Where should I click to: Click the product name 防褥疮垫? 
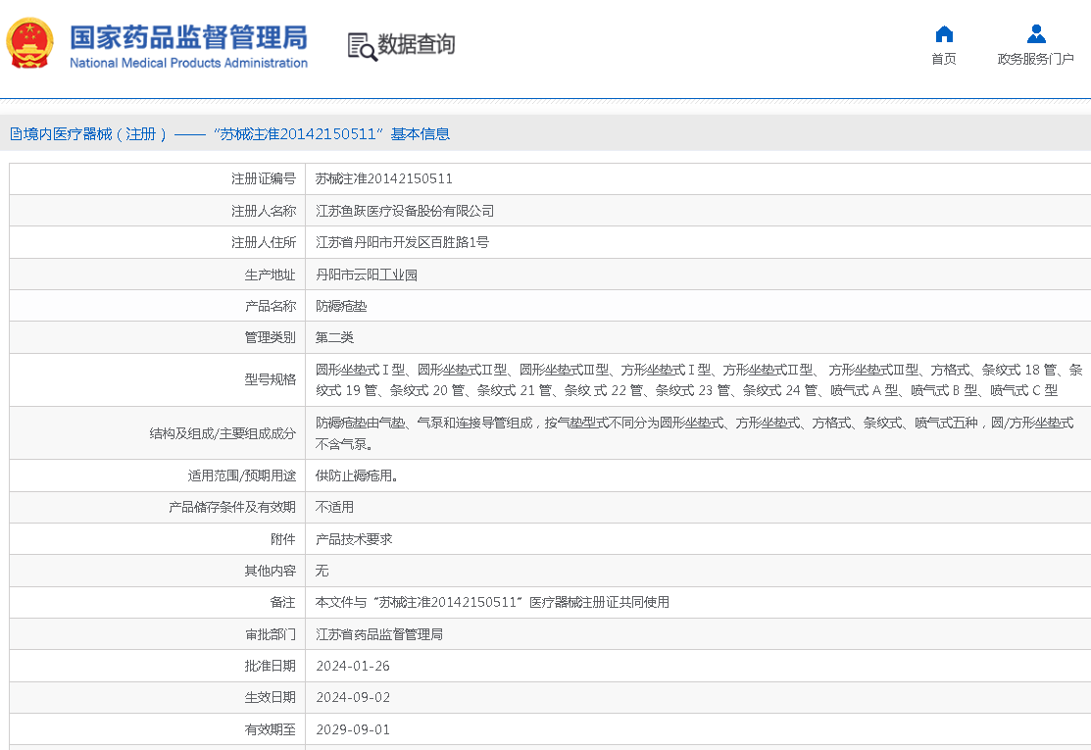click(x=341, y=306)
